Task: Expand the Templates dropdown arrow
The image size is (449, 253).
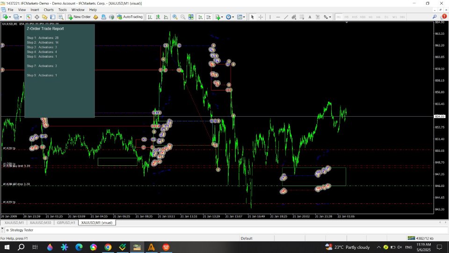Action: (244, 17)
